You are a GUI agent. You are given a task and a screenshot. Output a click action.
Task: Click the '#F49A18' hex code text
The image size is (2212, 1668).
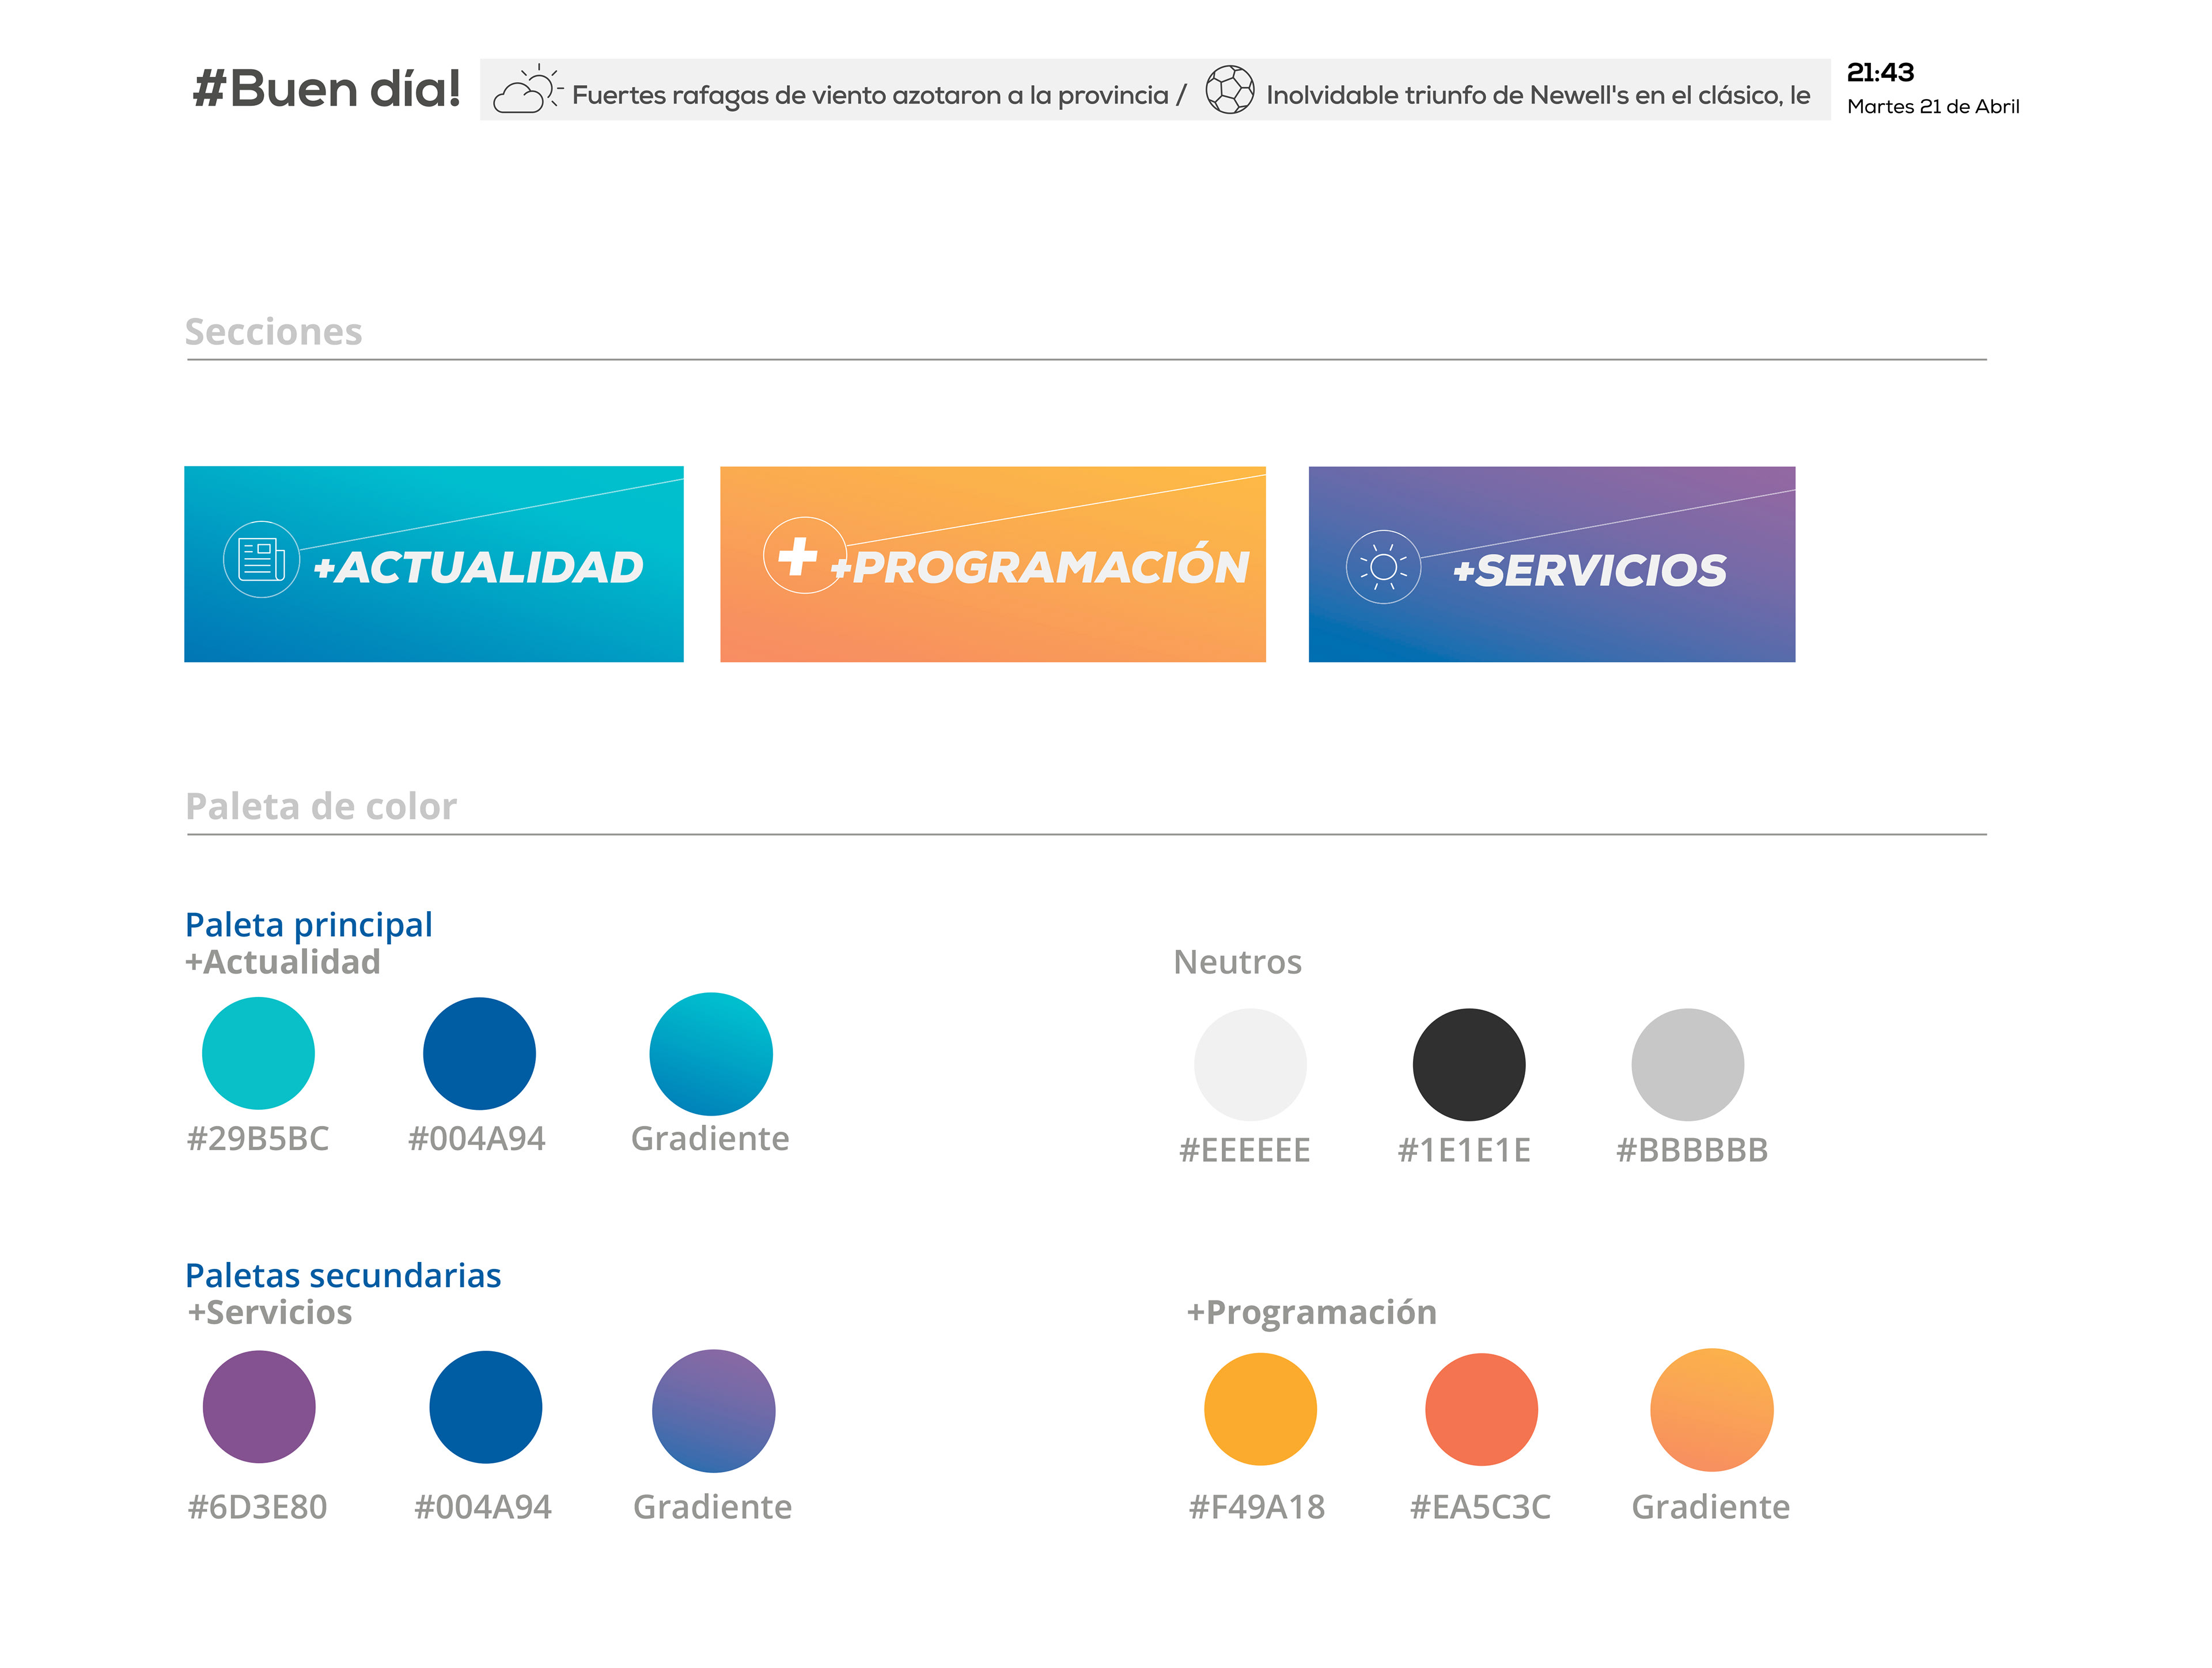1257,1507
